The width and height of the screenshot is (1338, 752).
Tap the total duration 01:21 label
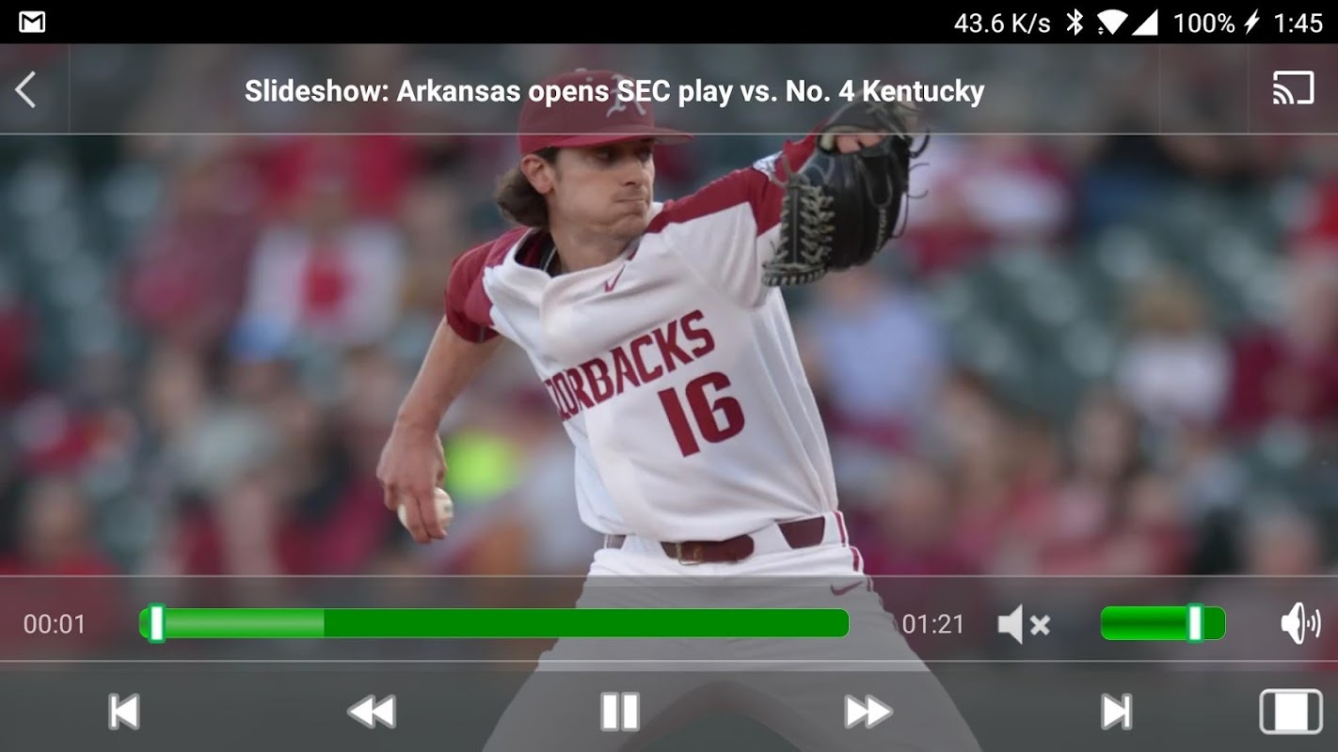[x=933, y=624]
